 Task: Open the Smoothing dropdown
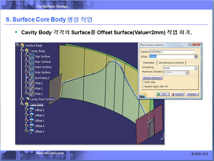click(195, 68)
